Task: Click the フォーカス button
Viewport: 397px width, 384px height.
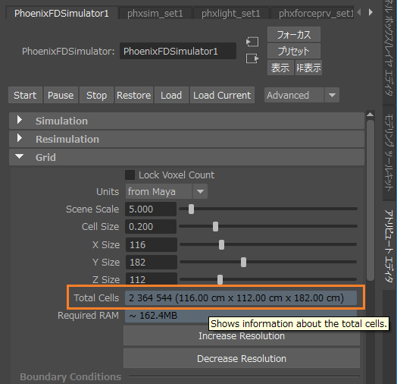Action: coord(294,34)
